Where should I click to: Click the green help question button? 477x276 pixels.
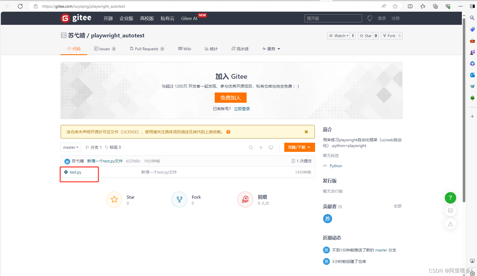450,198
